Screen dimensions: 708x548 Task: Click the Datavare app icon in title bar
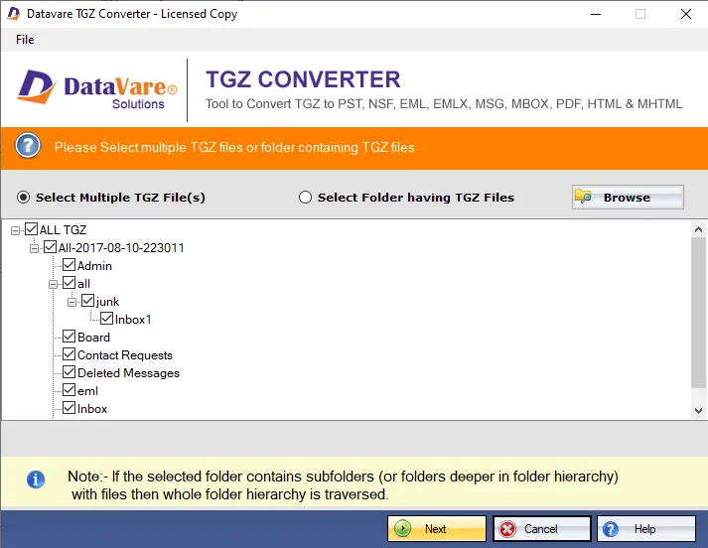[14, 14]
